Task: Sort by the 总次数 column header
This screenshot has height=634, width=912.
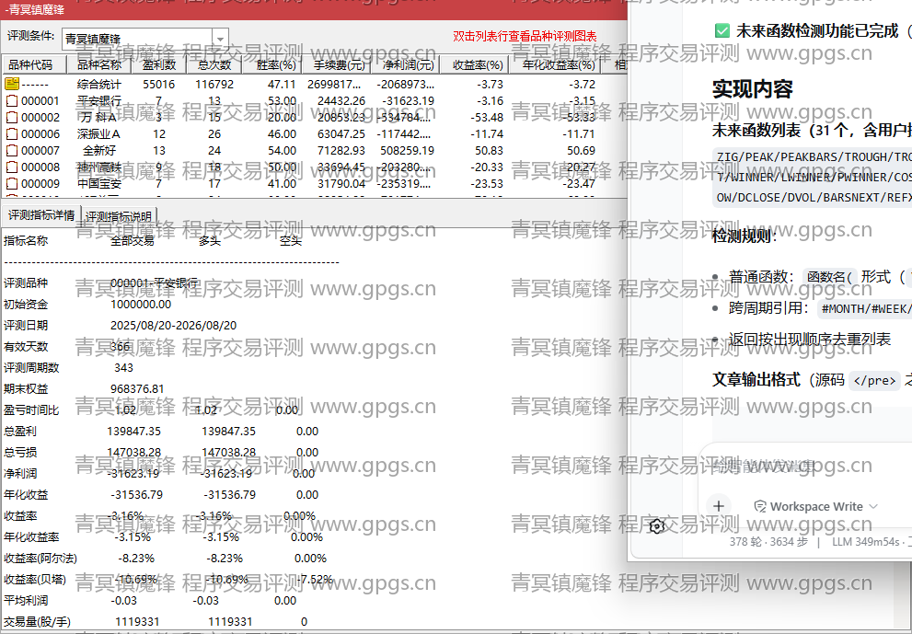Action: 214,64
